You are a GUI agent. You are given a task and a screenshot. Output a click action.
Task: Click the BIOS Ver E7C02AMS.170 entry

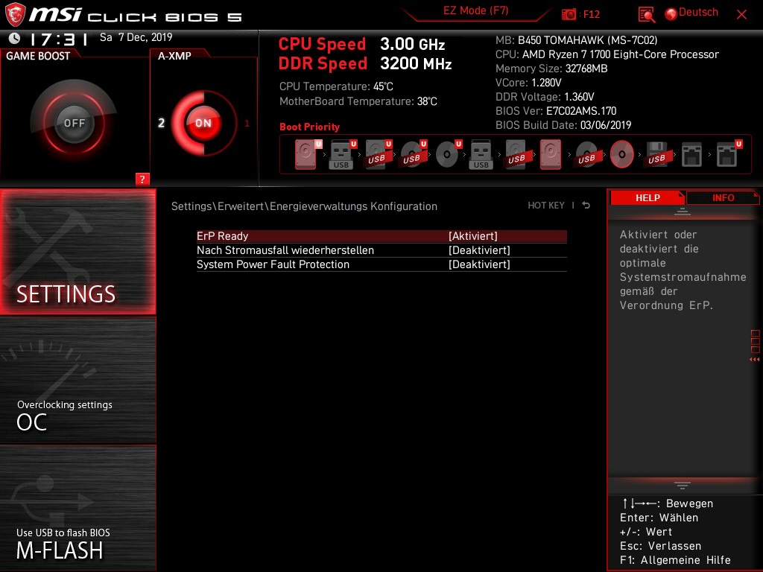[x=556, y=111]
